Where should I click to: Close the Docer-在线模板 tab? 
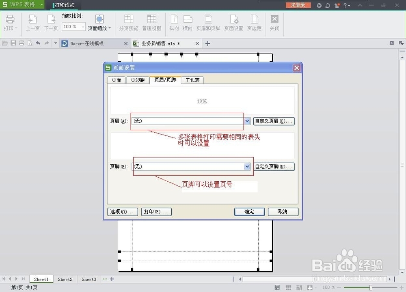[x=126, y=43]
